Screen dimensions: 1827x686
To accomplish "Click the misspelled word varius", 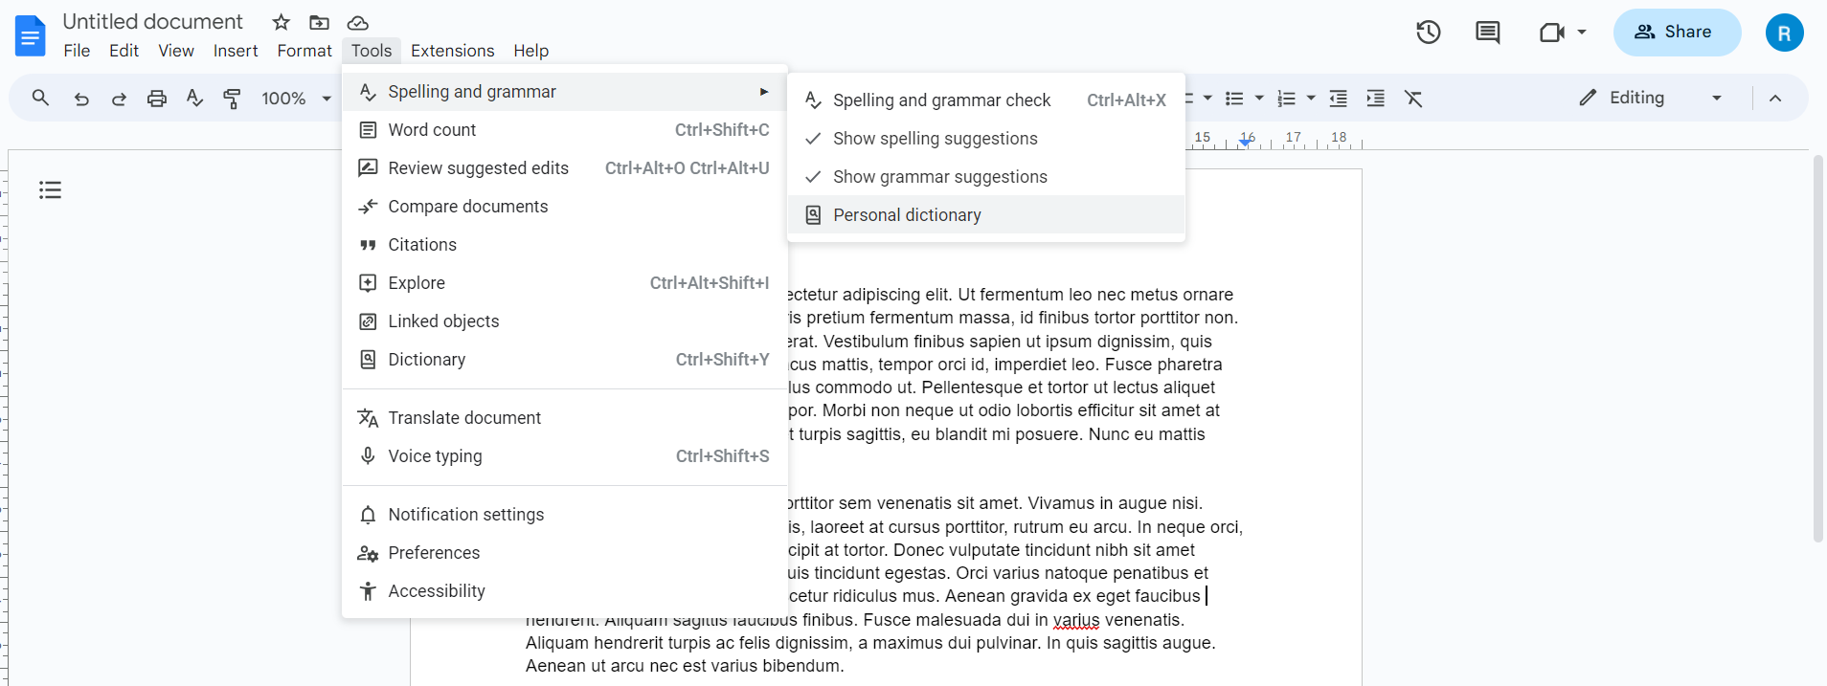I will click(x=1076, y=620).
